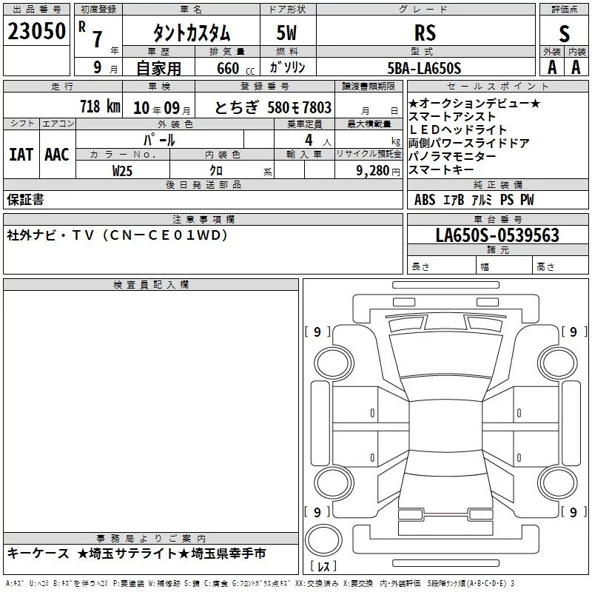Select the note 社外ナビ・TV (CN-CE01WD)
Image resolution: width=592 pixels, height=592 pixels.
pyautogui.click(x=117, y=235)
